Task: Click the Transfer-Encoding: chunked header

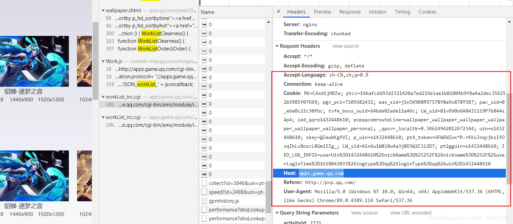Action: pyautogui.click(x=317, y=34)
